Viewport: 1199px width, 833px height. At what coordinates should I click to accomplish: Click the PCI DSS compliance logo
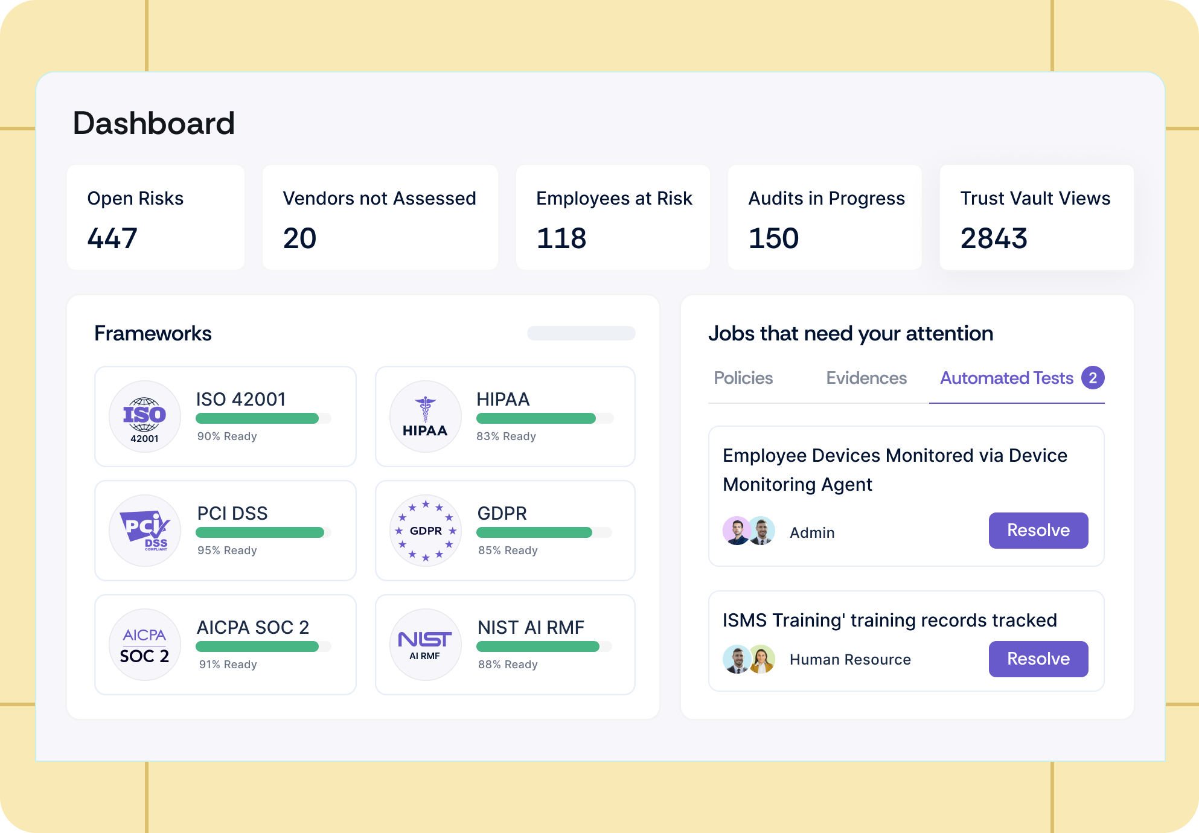[x=145, y=531]
